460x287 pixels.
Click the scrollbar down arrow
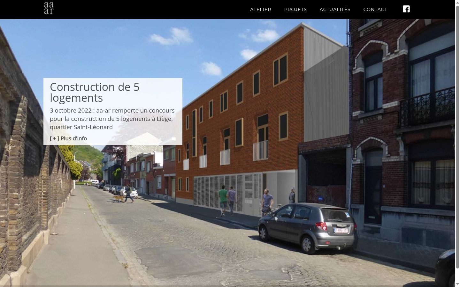click(457, 284)
